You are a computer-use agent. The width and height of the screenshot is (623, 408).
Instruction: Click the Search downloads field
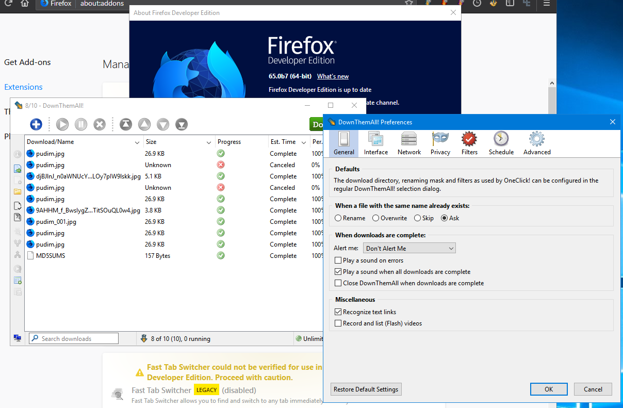point(74,338)
